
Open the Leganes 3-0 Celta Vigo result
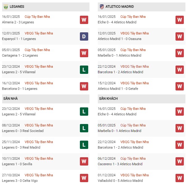(20, 181)
